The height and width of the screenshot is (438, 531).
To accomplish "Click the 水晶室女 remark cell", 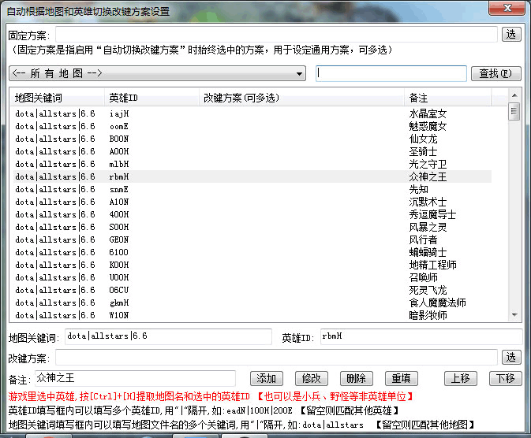I will point(428,113).
